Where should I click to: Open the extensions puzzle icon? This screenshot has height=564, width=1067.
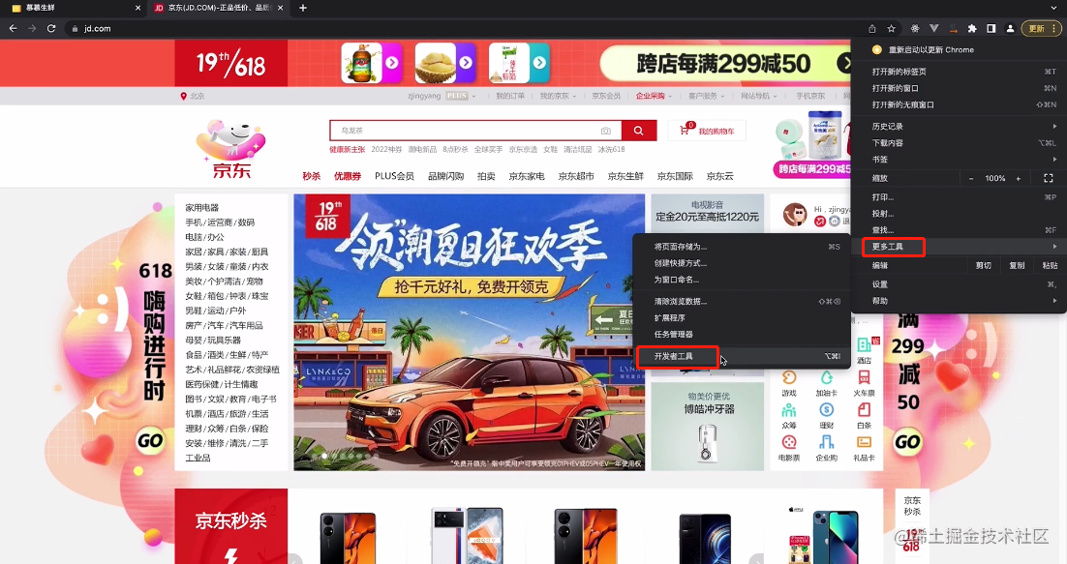972,29
